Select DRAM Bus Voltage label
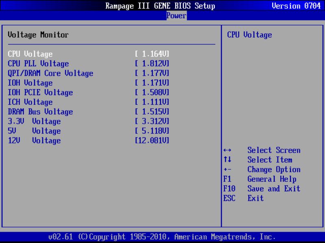 click(40, 112)
